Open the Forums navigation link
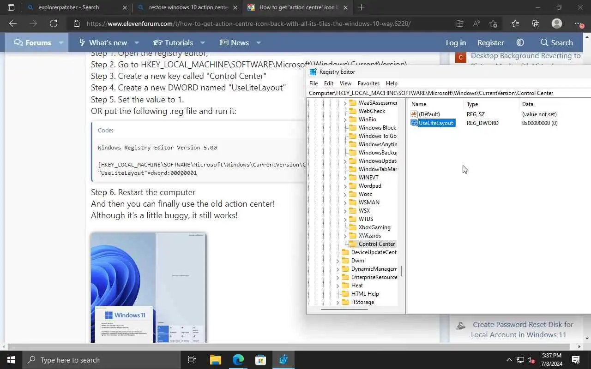Viewport: 591px width, 369px height. [33, 42]
